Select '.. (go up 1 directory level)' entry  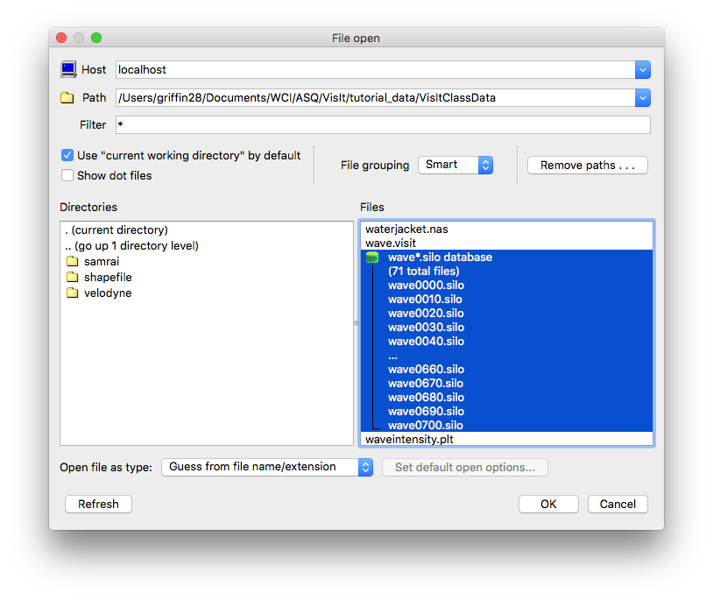pos(131,246)
